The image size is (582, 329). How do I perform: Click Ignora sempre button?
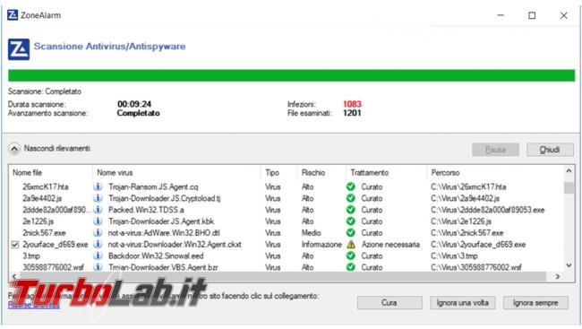(x=535, y=303)
